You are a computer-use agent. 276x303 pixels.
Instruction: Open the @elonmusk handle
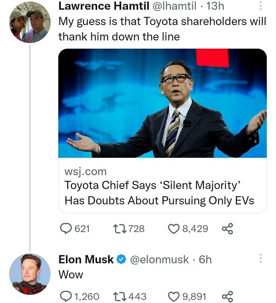[159, 259]
